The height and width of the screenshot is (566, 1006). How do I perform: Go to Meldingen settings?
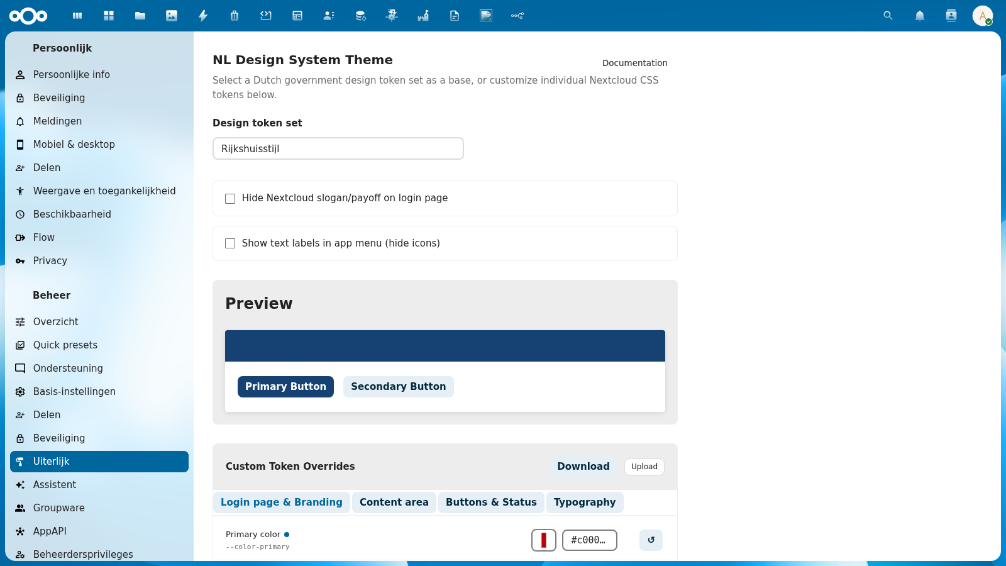pyautogui.click(x=99, y=121)
